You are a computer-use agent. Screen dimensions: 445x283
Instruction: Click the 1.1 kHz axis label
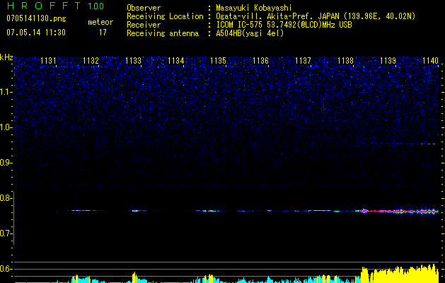pyautogui.click(x=5, y=92)
